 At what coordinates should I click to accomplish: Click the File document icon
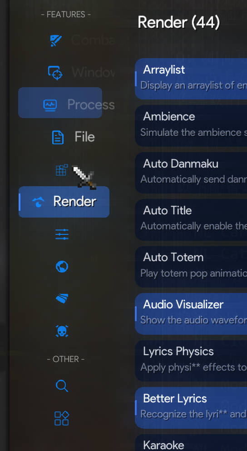(x=58, y=137)
